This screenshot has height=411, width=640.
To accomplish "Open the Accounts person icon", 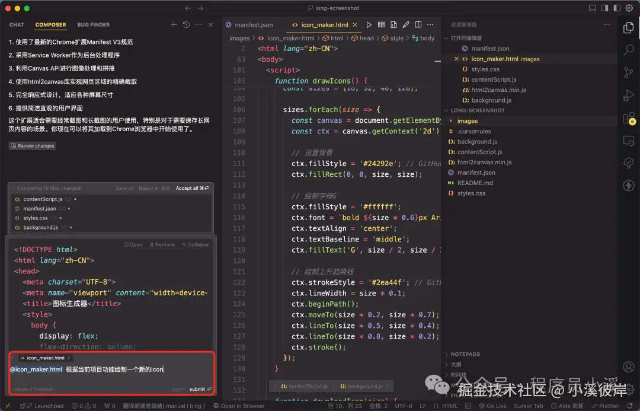I will (x=629, y=367).
